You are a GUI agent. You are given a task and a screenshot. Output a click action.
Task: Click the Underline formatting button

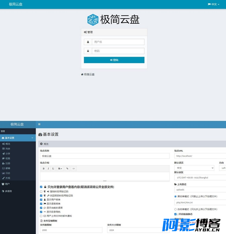[x=53, y=169]
